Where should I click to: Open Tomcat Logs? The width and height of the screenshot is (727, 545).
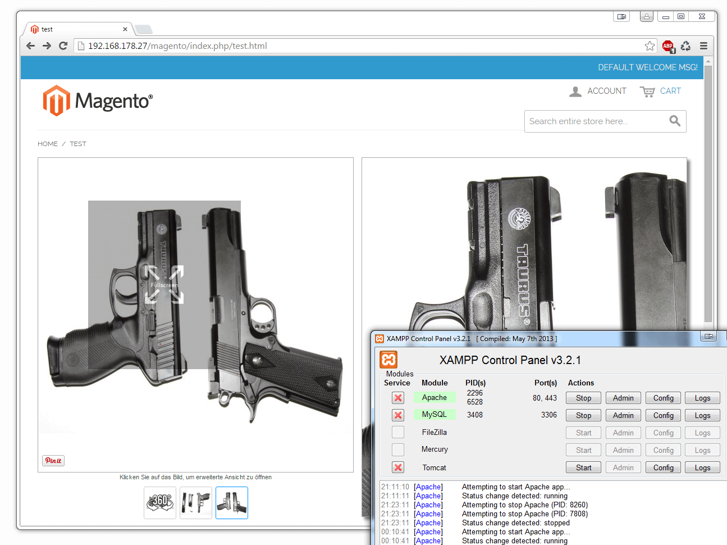pos(702,467)
